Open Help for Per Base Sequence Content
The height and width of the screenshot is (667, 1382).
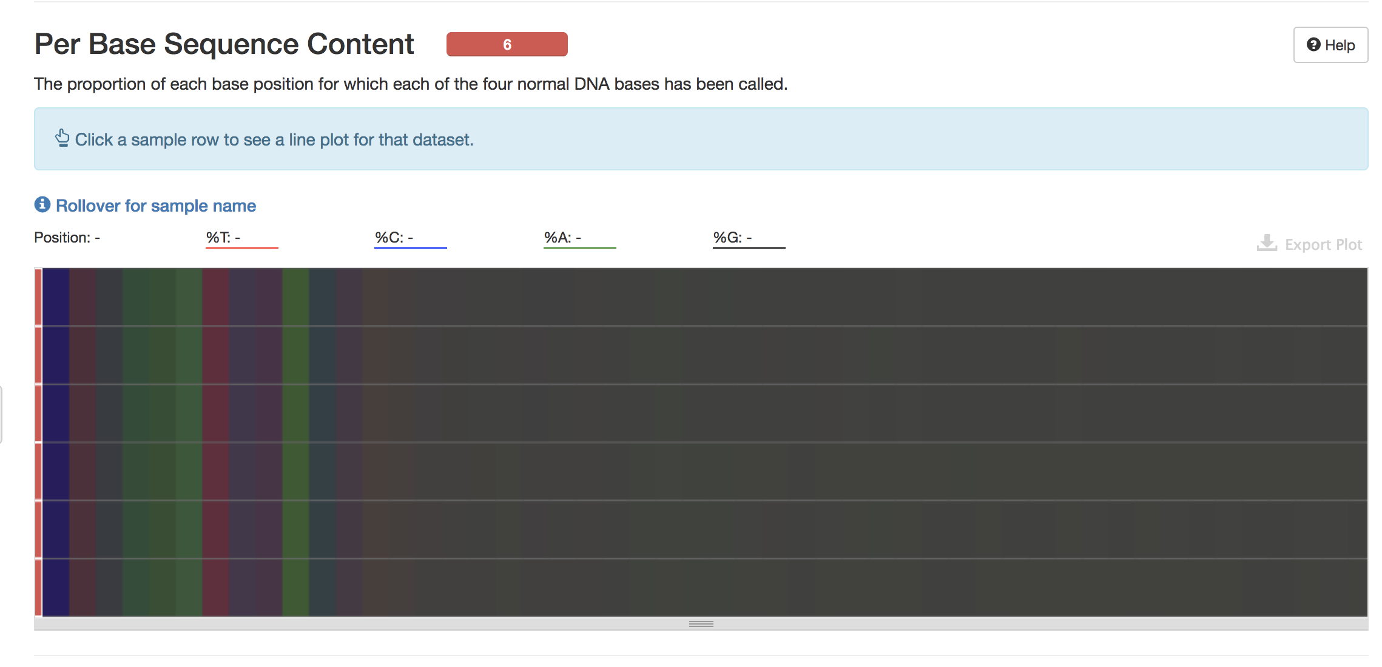pos(1330,45)
